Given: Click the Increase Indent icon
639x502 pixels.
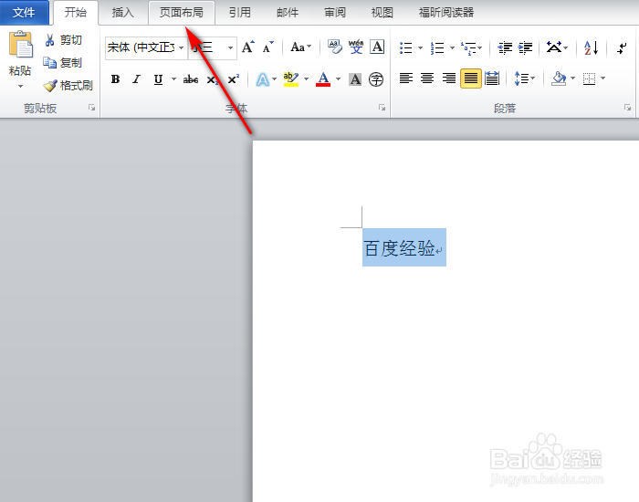Looking at the screenshot, I should [525, 47].
